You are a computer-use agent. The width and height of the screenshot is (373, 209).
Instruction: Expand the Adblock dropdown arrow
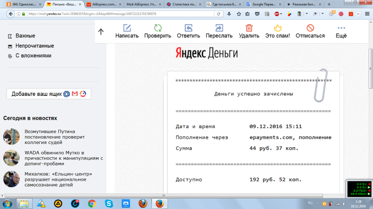point(281,14)
